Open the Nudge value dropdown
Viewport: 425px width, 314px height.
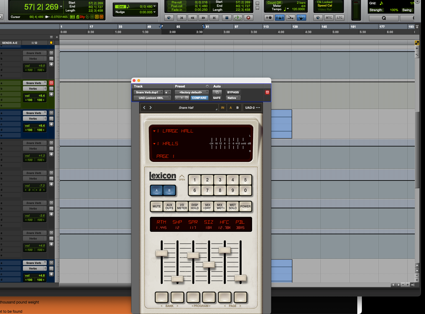point(155,12)
